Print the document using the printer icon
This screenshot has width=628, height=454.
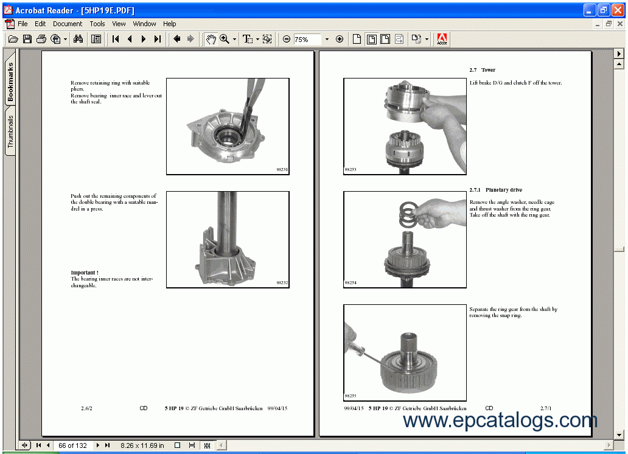[41, 39]
